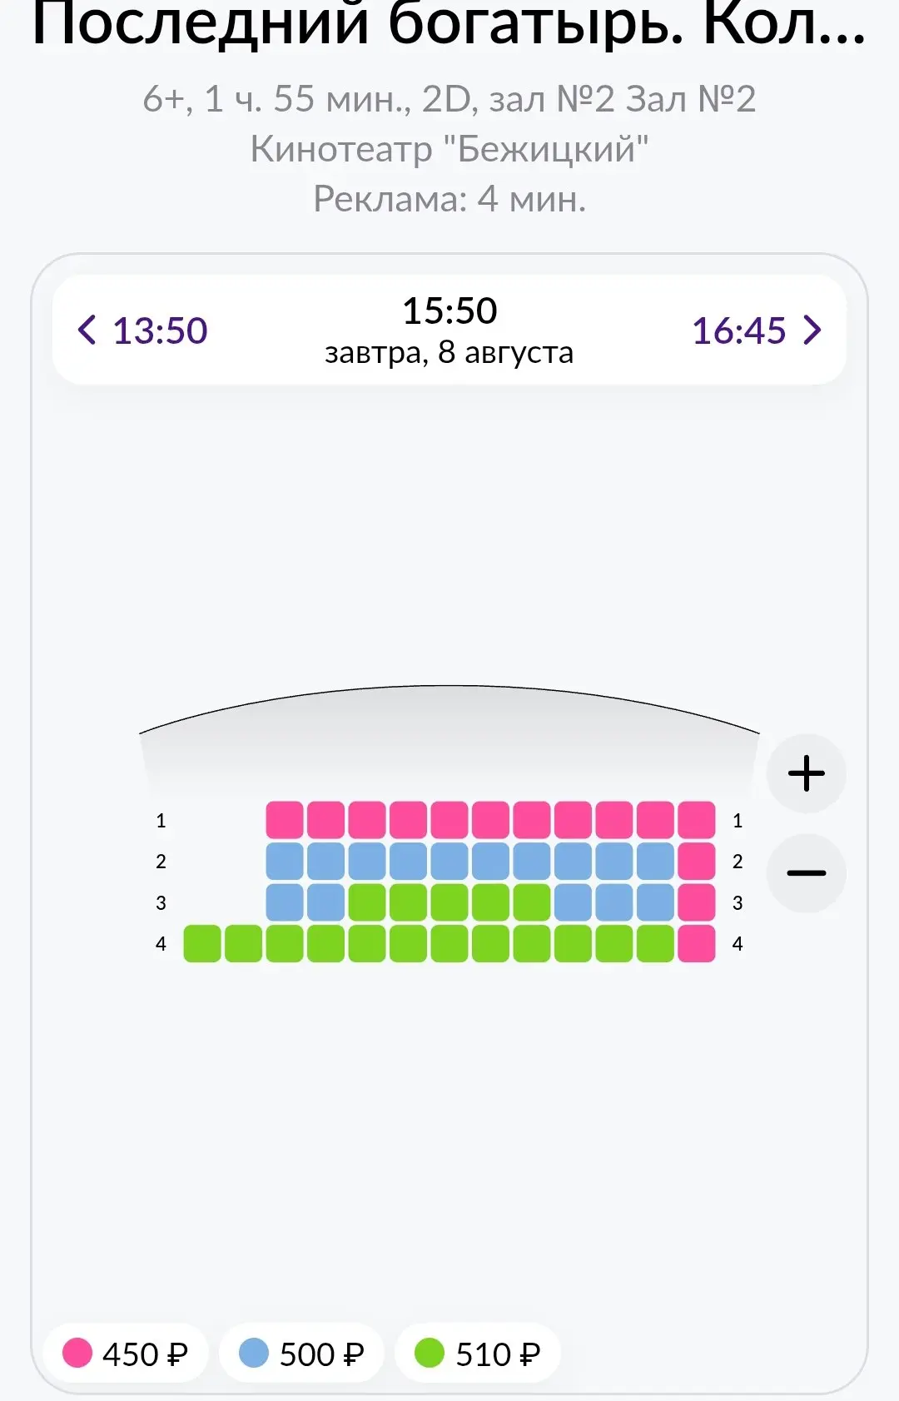The width and height of the screenshot is (899, 1401).
Task: Tap the current showtime 15:50 label
Action: coord(449,311)
